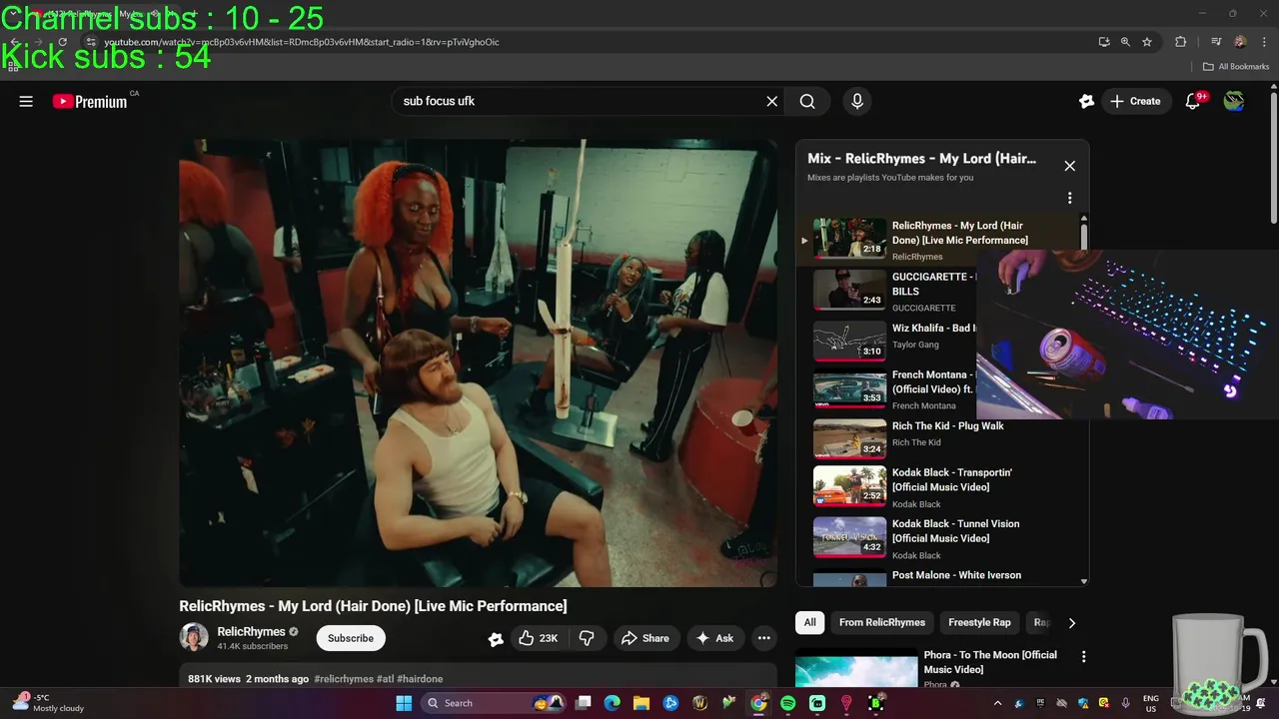This screenshot has width=1279, height=719.
Task: Start voice search with microphone
Action: 856,101
